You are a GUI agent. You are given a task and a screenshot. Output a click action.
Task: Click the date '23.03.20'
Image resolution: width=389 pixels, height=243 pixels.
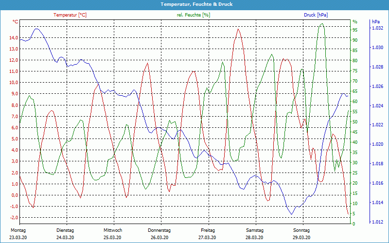[18, 238]
